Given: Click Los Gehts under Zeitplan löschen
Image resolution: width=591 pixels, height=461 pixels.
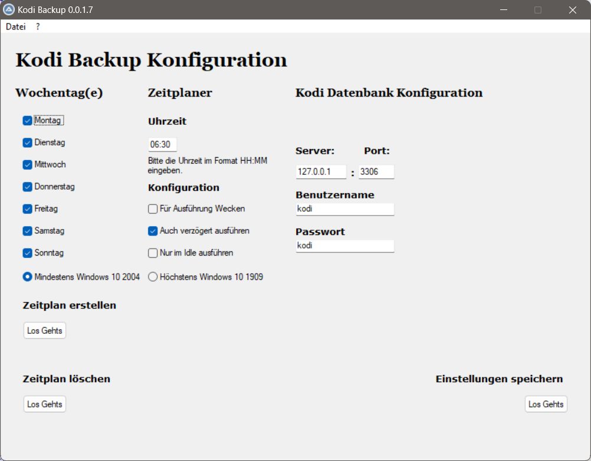Looking at the screenshot, I should click(45, 404).
